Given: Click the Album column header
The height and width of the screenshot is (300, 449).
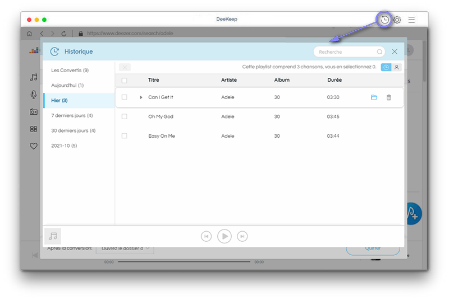Looking at the screenshot, I should pos(282,80).
